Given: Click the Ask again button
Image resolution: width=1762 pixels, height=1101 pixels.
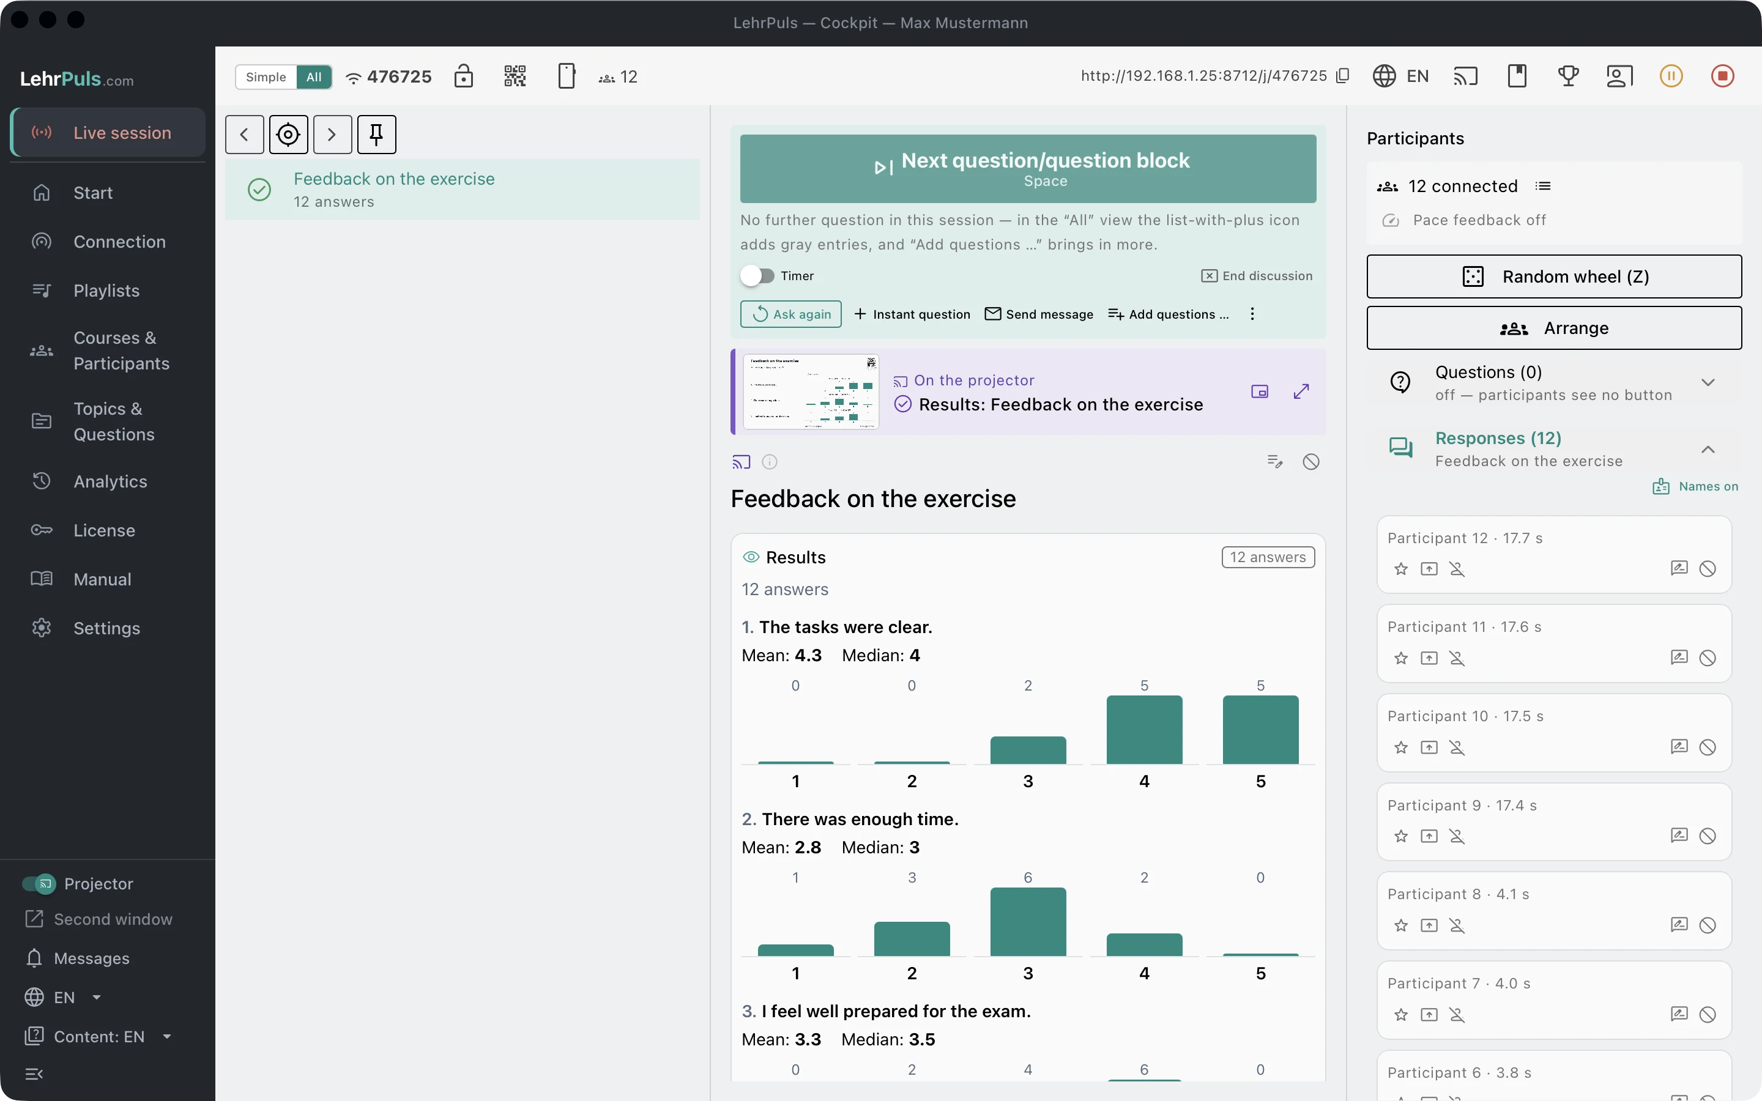Looking at the screenshot, I should [790, 314].
